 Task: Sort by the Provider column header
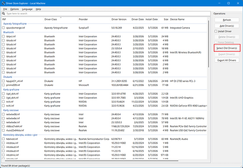click(x=94, y=19)
